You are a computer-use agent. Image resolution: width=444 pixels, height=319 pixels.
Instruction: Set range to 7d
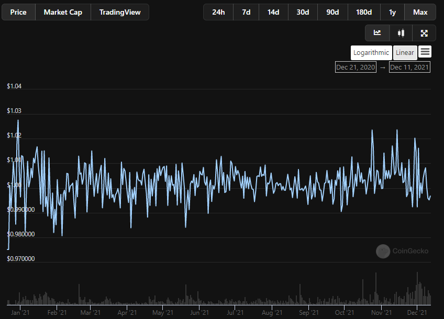(x=246, y=12)
